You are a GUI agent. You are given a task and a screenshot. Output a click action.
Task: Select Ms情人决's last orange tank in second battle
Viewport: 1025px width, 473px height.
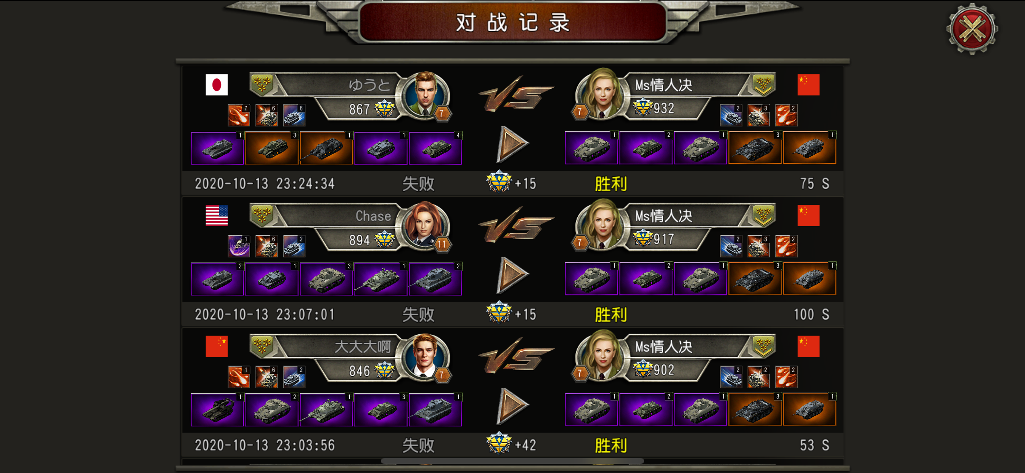coord(809,278)
